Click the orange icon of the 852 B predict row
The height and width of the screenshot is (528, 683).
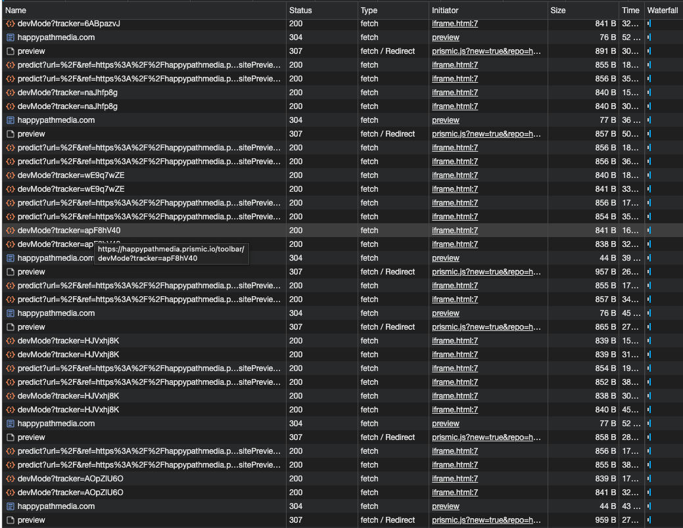[11, 382]
